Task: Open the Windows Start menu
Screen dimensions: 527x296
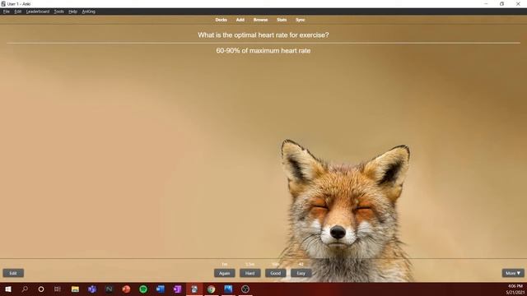Action: click(x=8, y=289)
